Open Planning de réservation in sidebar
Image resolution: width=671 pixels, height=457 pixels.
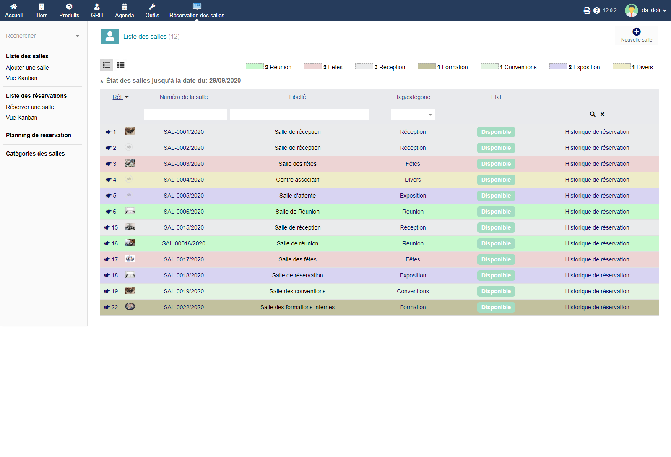(x=39, y=135)
